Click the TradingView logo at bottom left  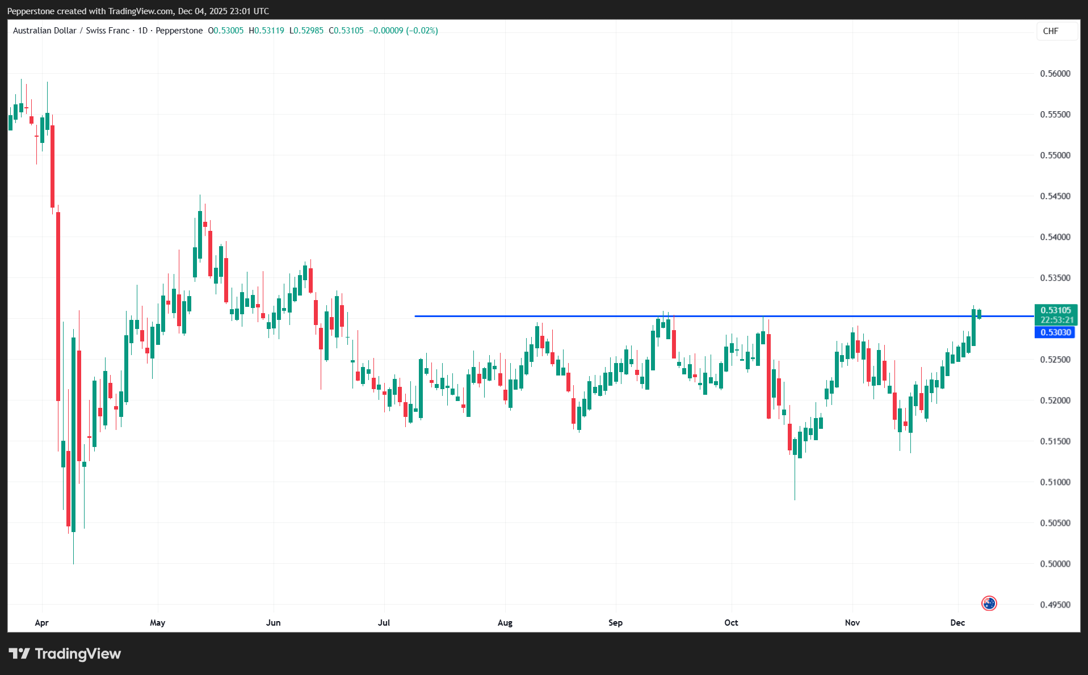(x=65, y=654)
